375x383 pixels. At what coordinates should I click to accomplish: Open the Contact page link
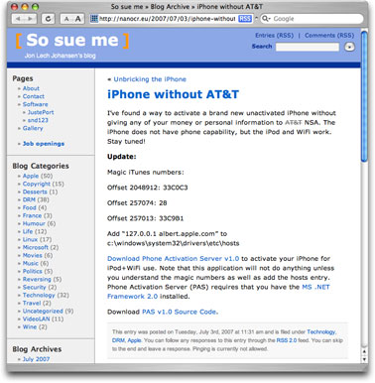click(34, 96)
